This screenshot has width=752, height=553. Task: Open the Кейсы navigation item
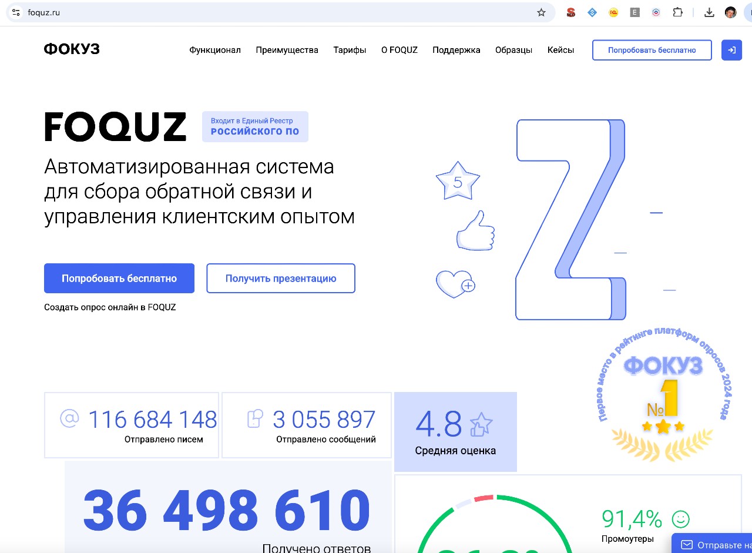(x=560, y=50)
